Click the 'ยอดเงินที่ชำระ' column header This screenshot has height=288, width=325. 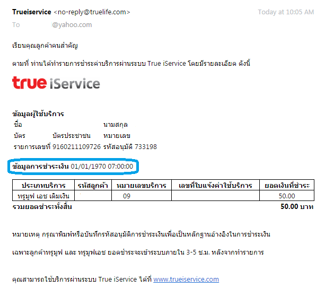coord(287,185)
